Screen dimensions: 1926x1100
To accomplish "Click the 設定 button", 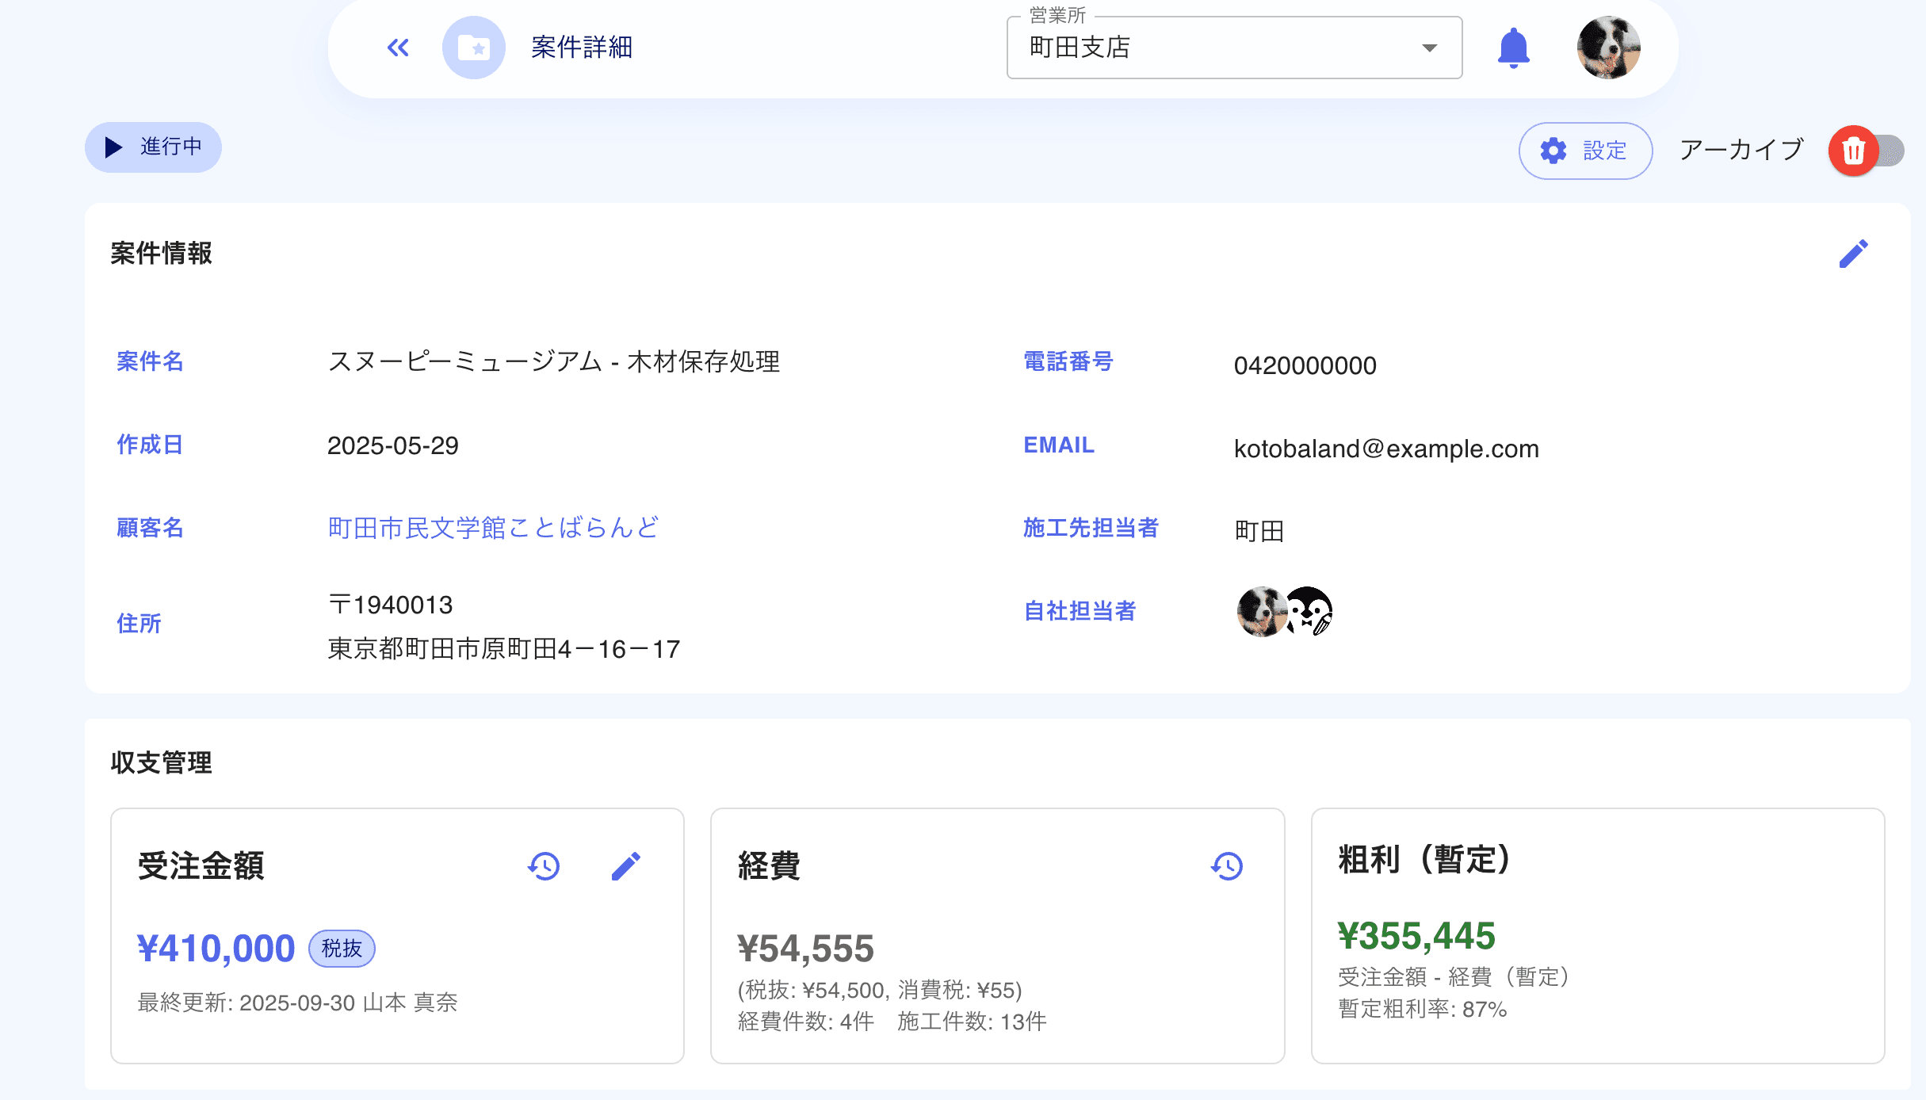I will tap(1585, 151).
